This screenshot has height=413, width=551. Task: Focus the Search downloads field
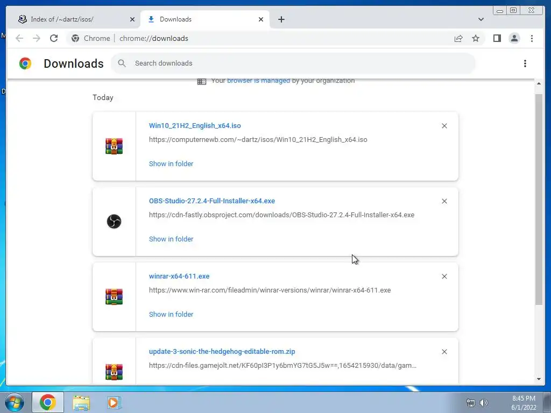pos(293,63)
